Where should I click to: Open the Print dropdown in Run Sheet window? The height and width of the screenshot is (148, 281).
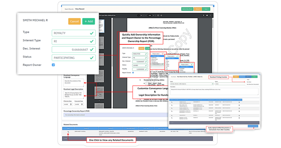click(248, 77)
